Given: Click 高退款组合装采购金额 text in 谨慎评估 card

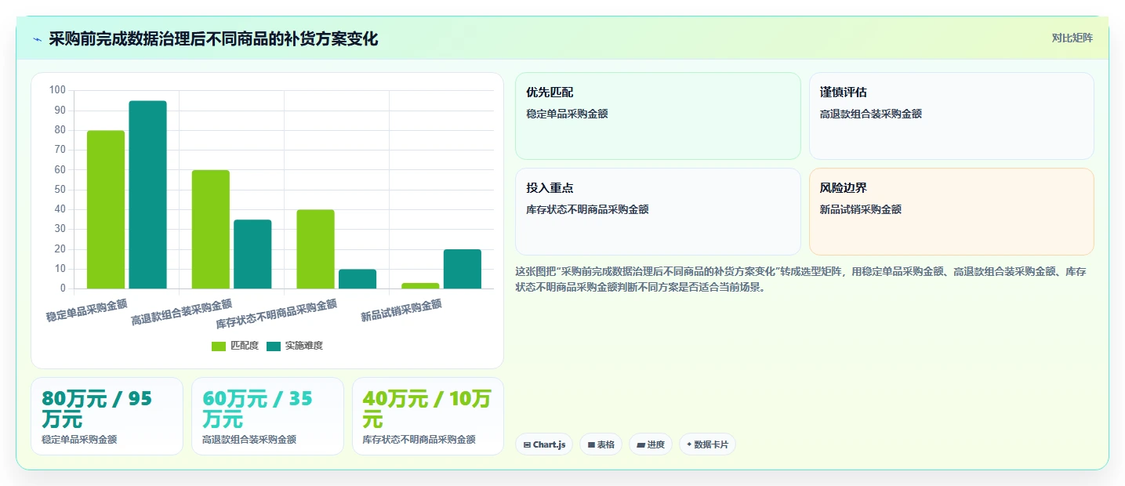Looking at the screenshot, I should (871, 114).
